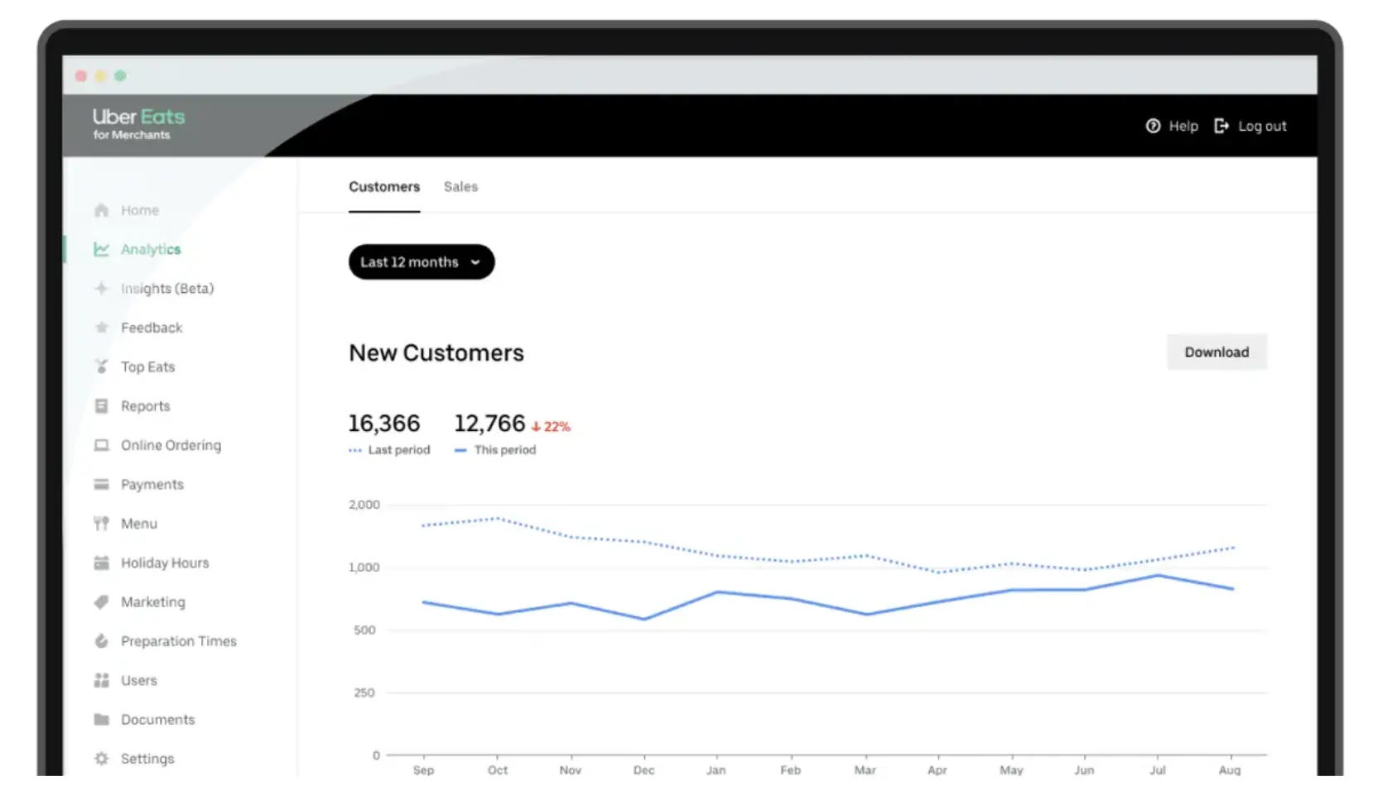This screenshot has width=1378, height=805.
Task: Click the Home house icon in sidebar
Action: tap(101, 210)
